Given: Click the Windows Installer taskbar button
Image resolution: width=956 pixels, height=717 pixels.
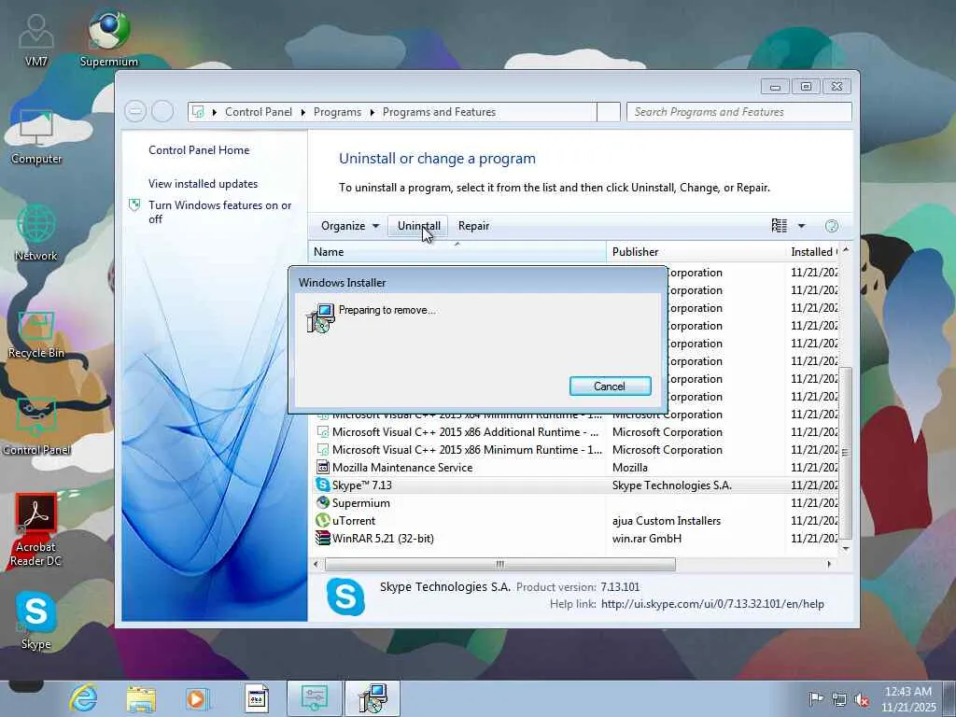Looking at the screenshot, I should tap(373, 698).
